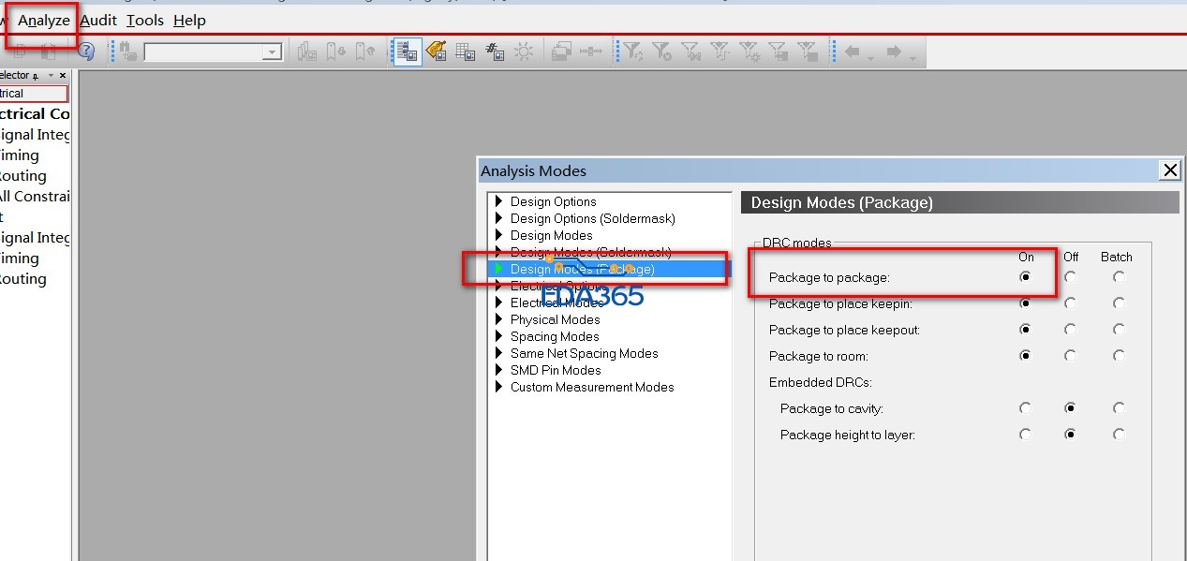Select Physical Modes in the tree
This screenshot has width=1187, height=561.
556,319
